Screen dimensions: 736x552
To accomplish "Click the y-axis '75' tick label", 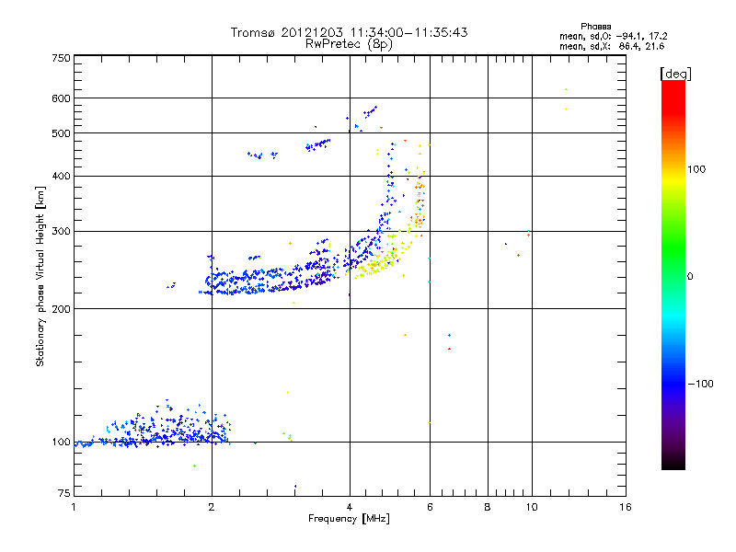I will coord(64,493).
